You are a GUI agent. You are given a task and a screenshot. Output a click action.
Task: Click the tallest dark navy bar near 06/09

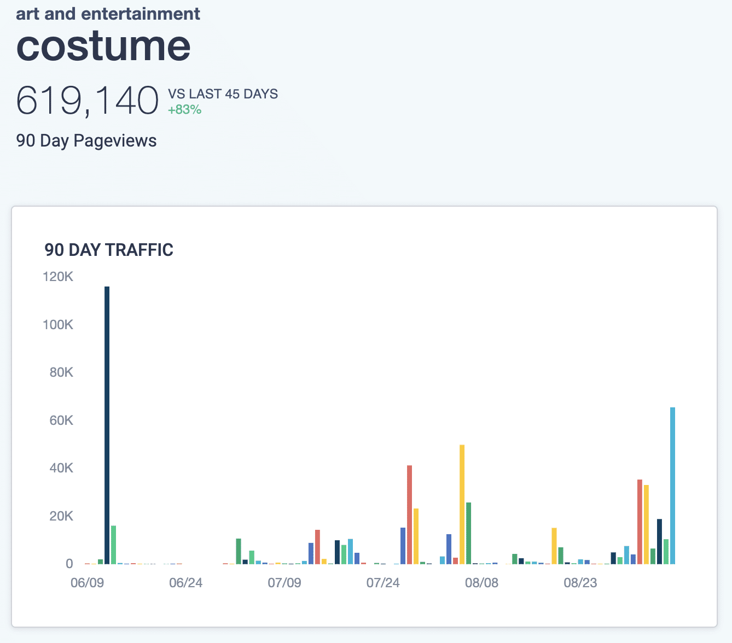click(x=107, y=425)
